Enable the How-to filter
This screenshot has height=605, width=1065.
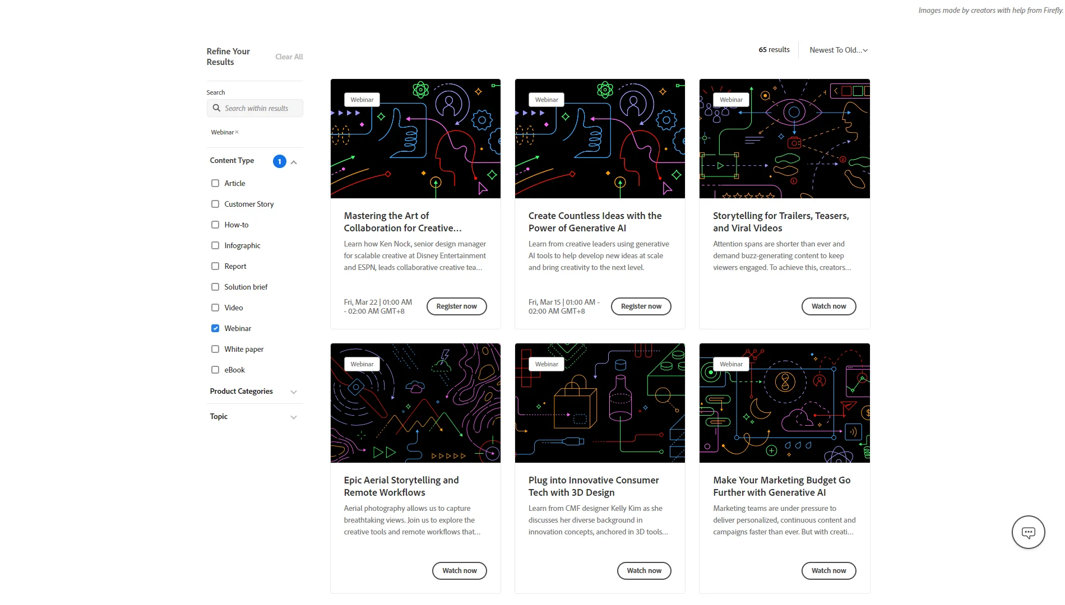pyautogui.click(x=215, y=225)
